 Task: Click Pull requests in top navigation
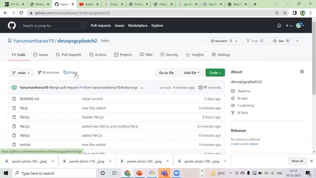[101, 26]
